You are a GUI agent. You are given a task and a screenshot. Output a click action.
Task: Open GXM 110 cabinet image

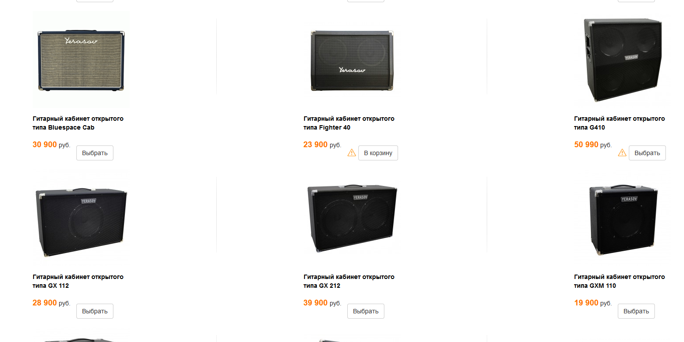pyautogui.click(x=622, y=218)
